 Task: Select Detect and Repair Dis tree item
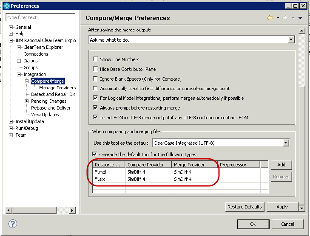[53, 94]
